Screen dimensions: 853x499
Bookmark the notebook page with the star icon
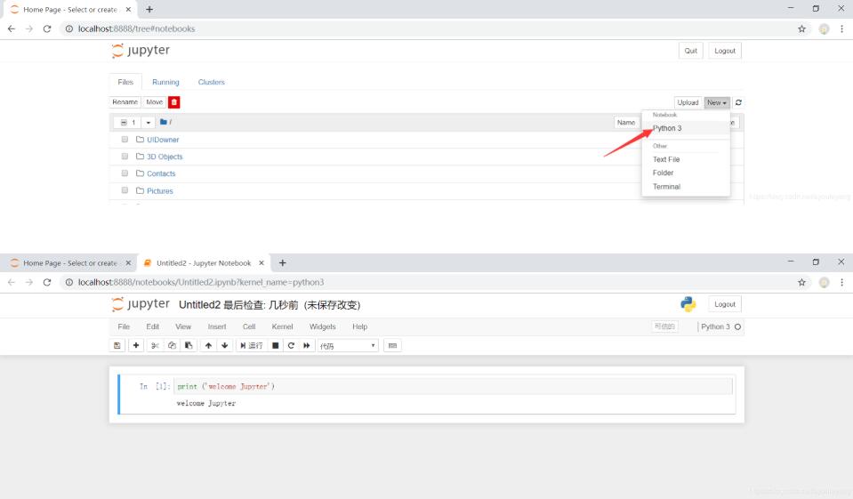pos(801,283)
